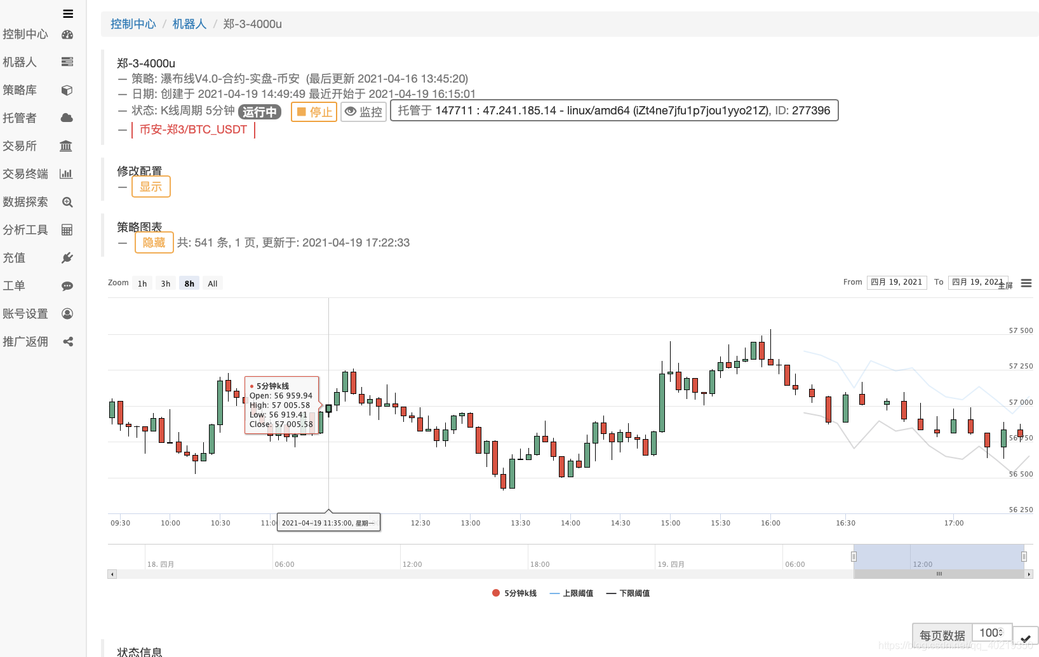Set chart zoom to 8h
This screenshot has width=1039, height=657.
tap(189, 283)
